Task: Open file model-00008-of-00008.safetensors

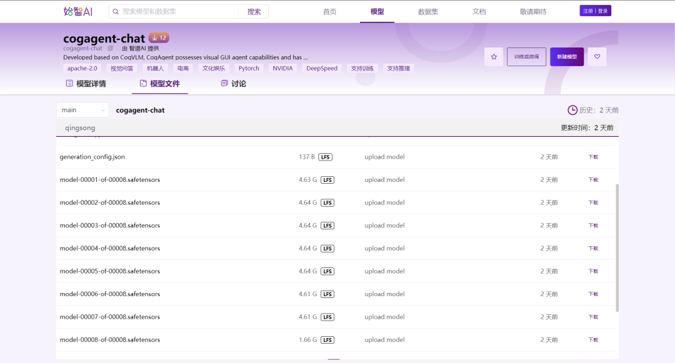Action: [x=110, y=340]
